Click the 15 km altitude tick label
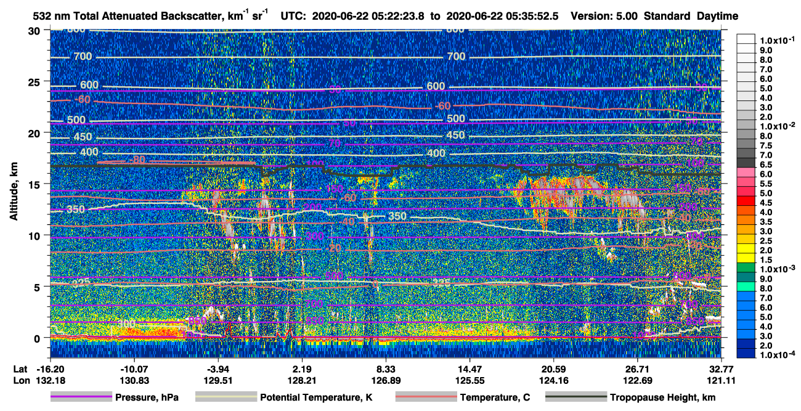Viewport: 801px width, 411px height. point(35,184)
